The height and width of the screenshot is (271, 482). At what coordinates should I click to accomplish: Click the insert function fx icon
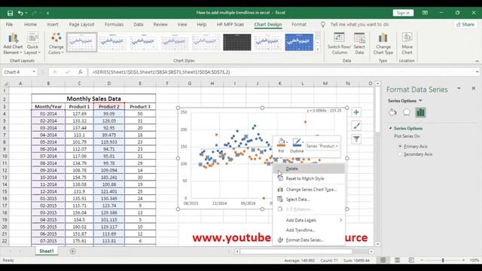[81, 72]
